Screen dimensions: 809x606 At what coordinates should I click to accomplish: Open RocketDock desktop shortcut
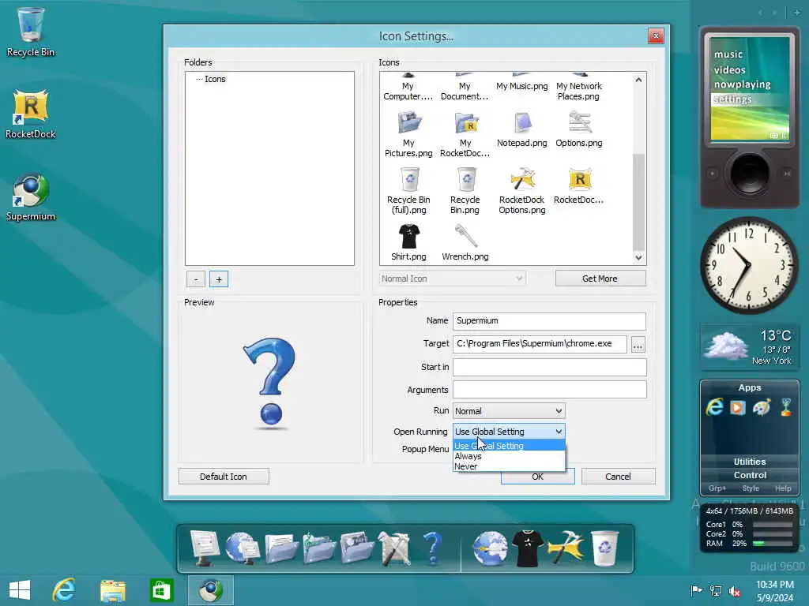pos(31,114)
